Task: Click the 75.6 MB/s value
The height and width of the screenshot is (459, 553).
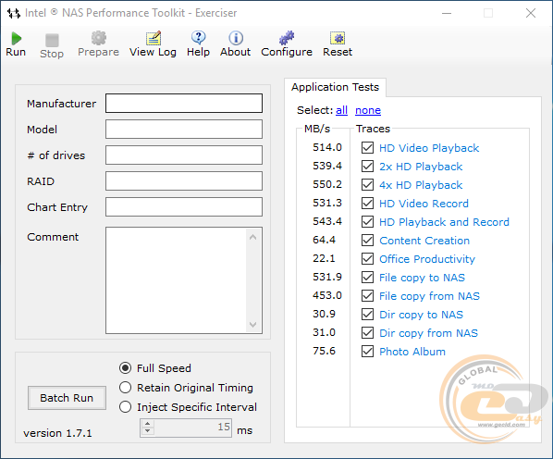Action: pos(324,351)
